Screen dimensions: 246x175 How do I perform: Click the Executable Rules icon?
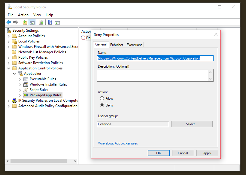tap(26, 79)
